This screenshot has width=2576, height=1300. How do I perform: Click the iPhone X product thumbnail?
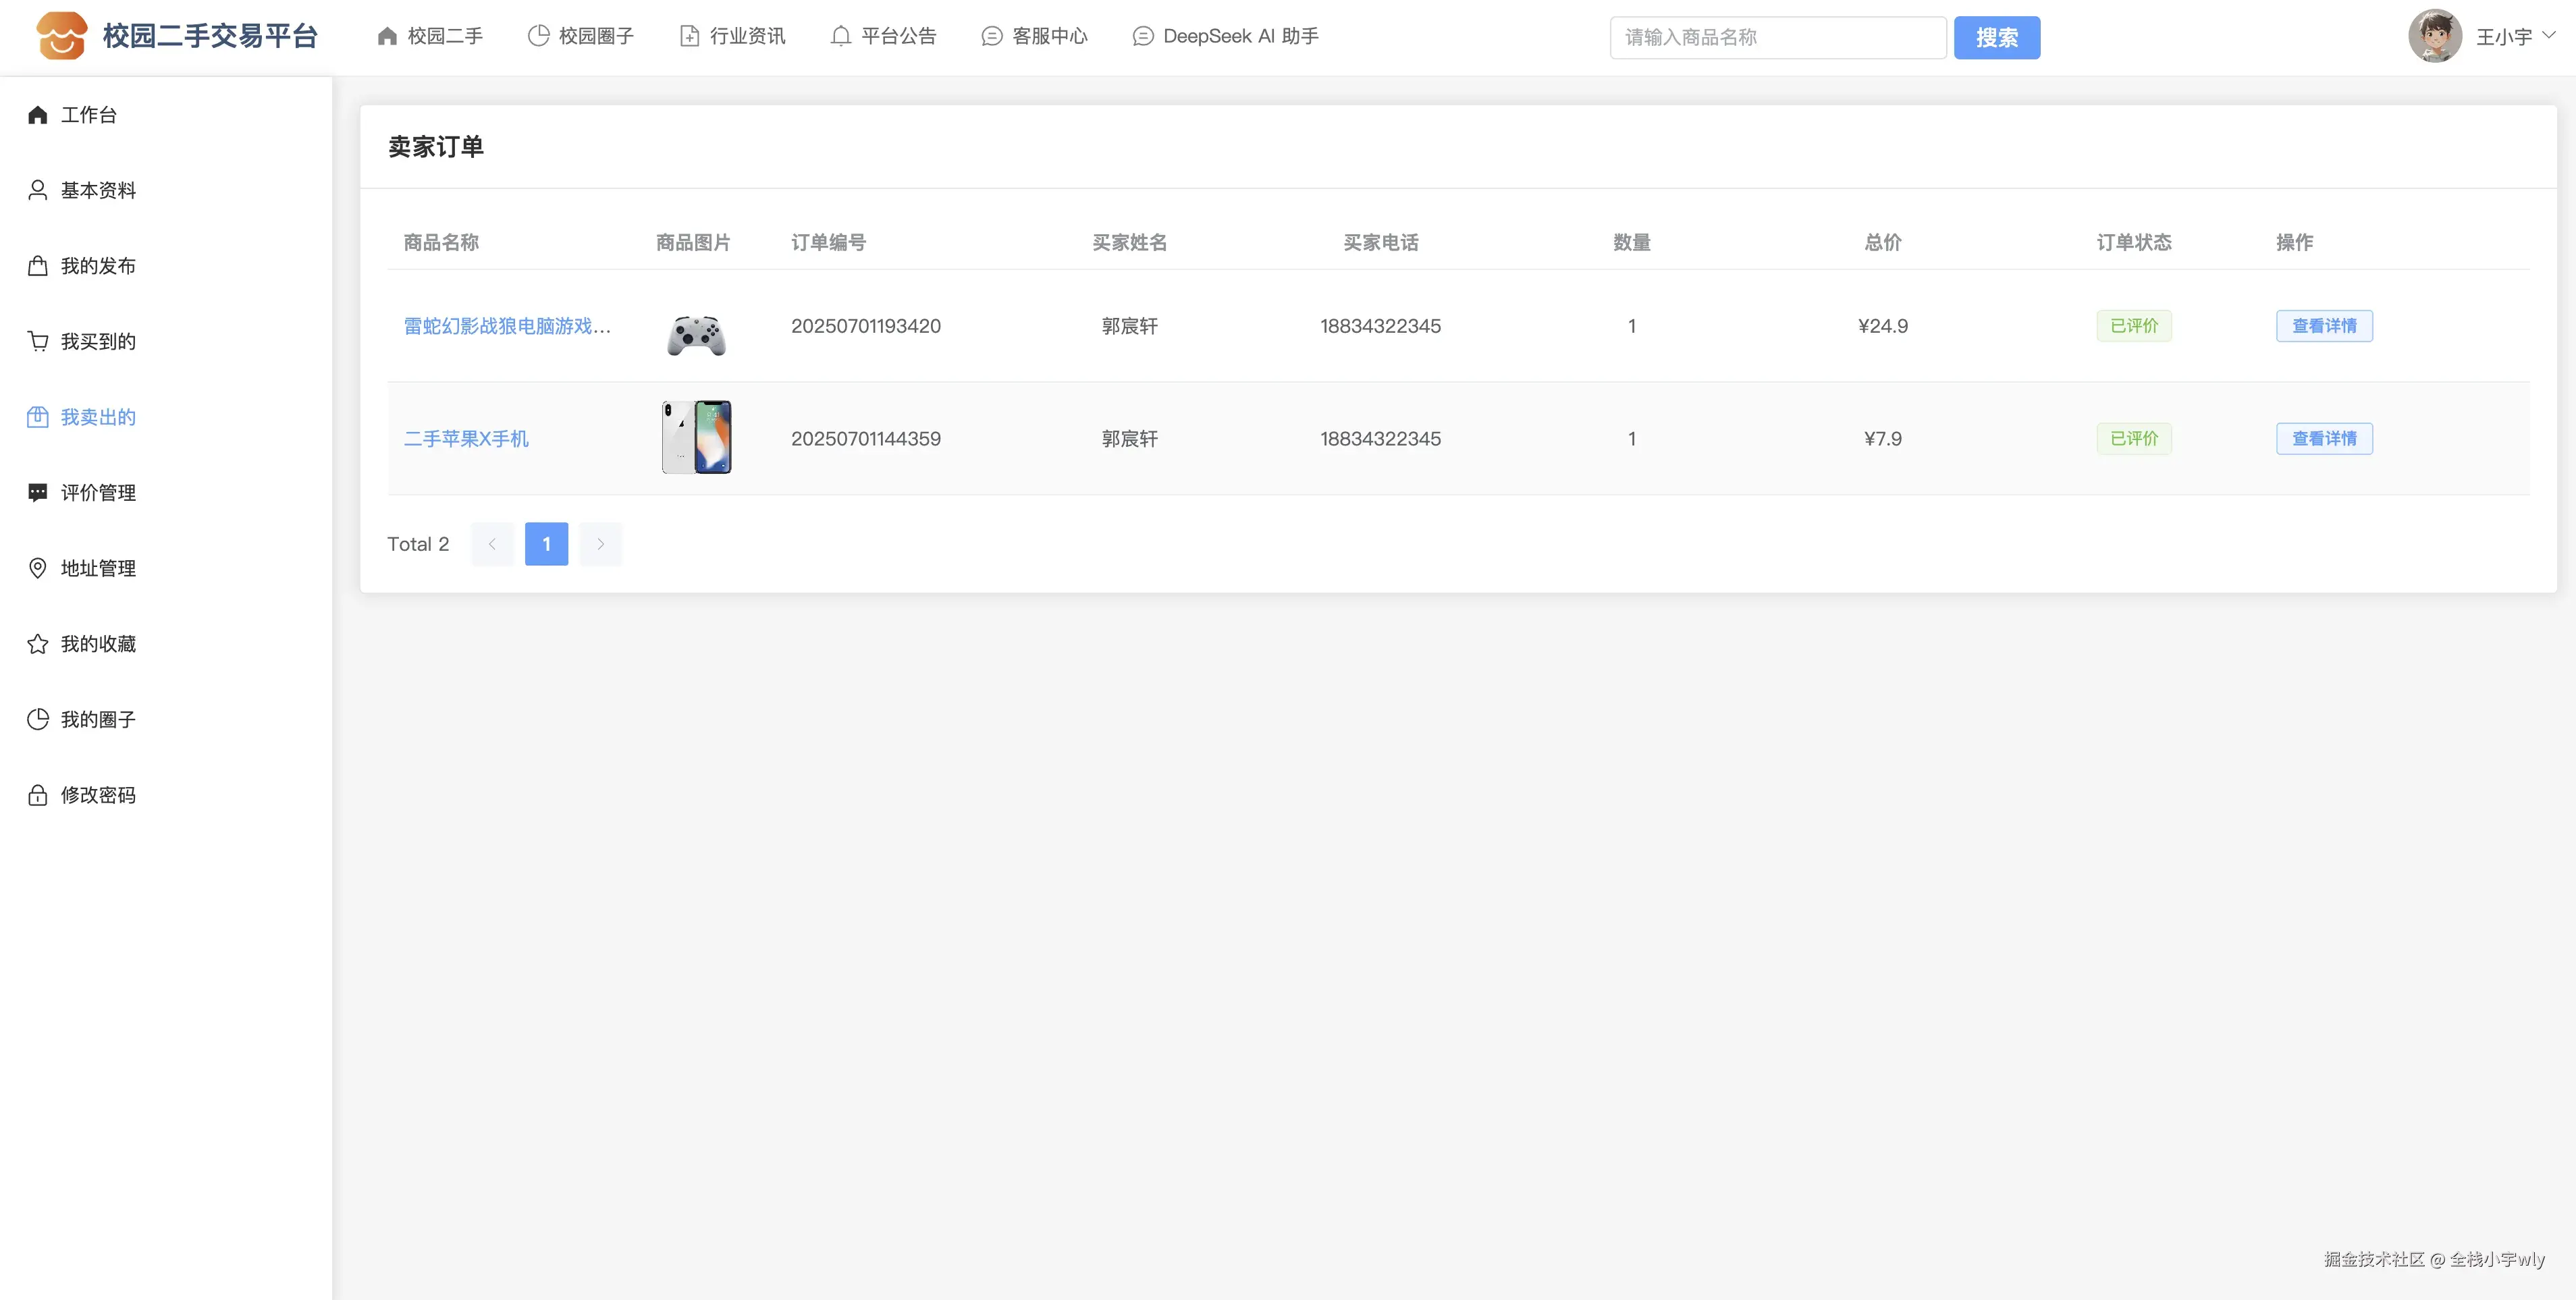pyautogui.click(x=697, y=437)
